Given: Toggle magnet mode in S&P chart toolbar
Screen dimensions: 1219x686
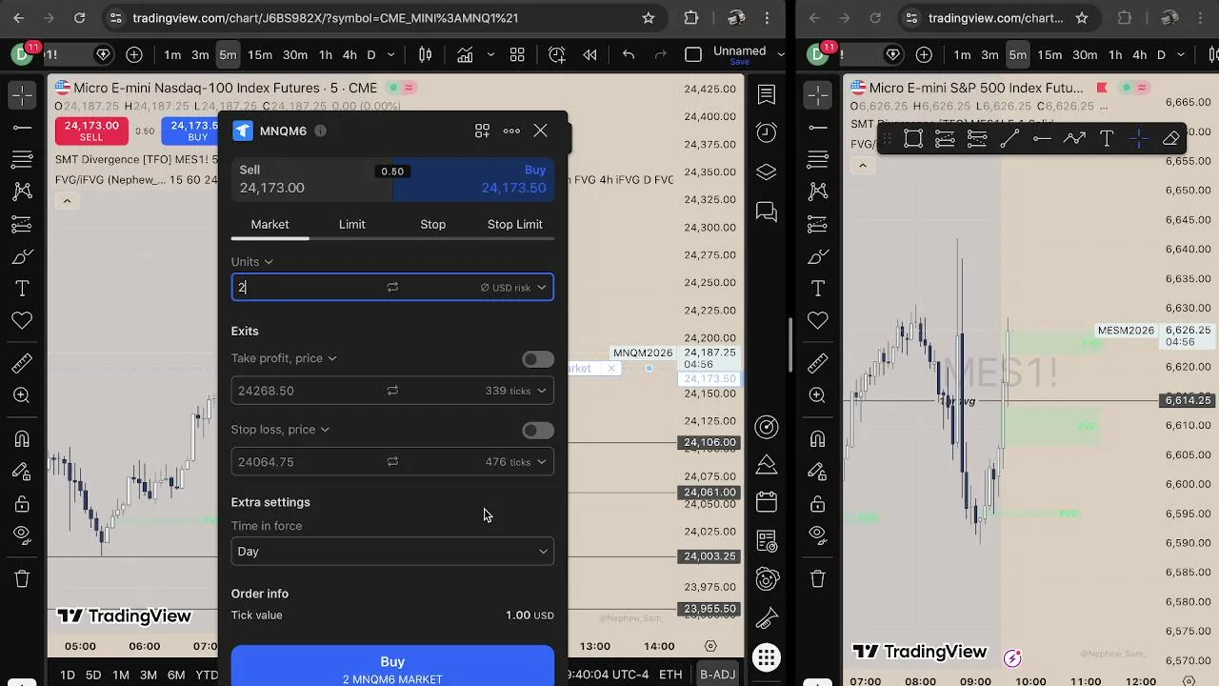Looking at the screenshot, I should coord(818,439).
